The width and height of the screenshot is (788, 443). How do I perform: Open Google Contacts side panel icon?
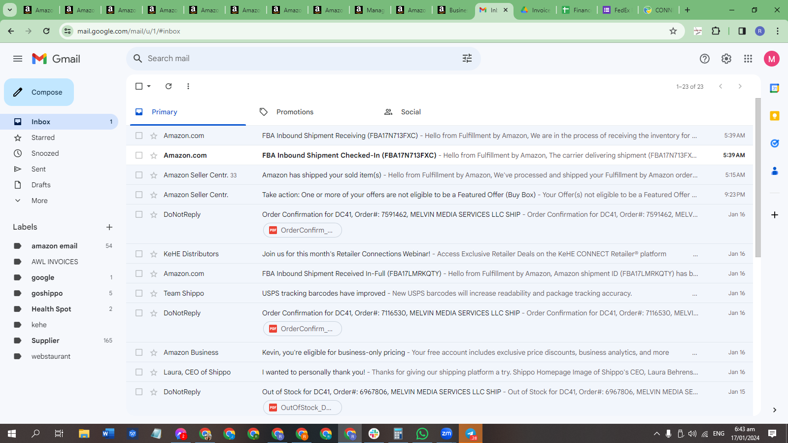[775, 171]
